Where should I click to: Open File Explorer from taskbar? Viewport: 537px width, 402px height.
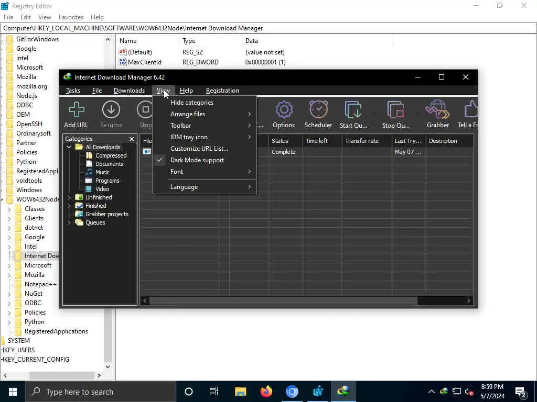[x=240, y=392]
